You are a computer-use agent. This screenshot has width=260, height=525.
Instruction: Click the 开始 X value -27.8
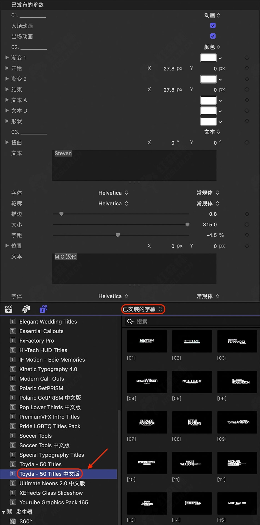tap(168, 69)
